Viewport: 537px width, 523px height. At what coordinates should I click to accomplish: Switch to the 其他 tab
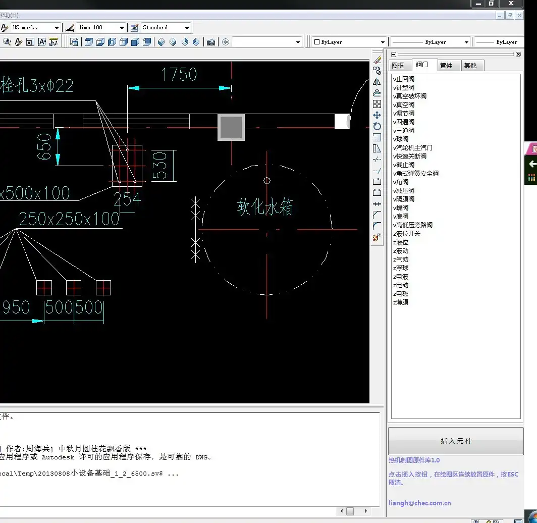[x=472, y=66]
